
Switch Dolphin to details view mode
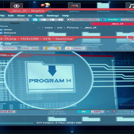point(44,20)
